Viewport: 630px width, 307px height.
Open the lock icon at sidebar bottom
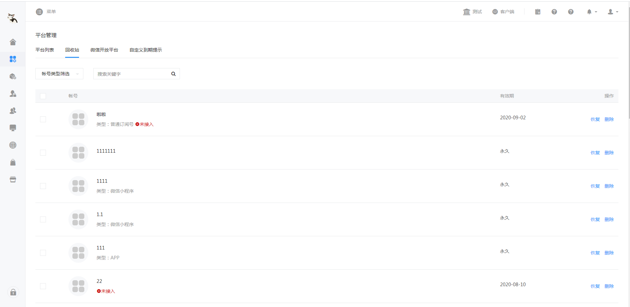13,292
